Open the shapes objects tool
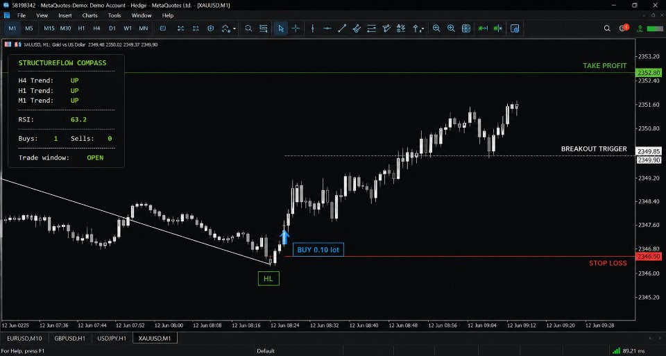Viewport: 666px width, 356px height. tap(401, 28)
